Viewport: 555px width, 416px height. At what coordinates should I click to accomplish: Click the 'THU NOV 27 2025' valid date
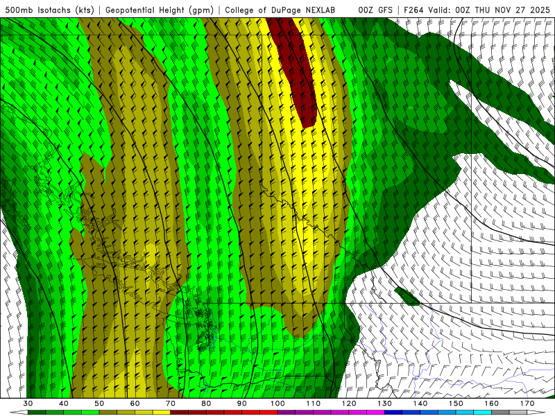[513, 10]
